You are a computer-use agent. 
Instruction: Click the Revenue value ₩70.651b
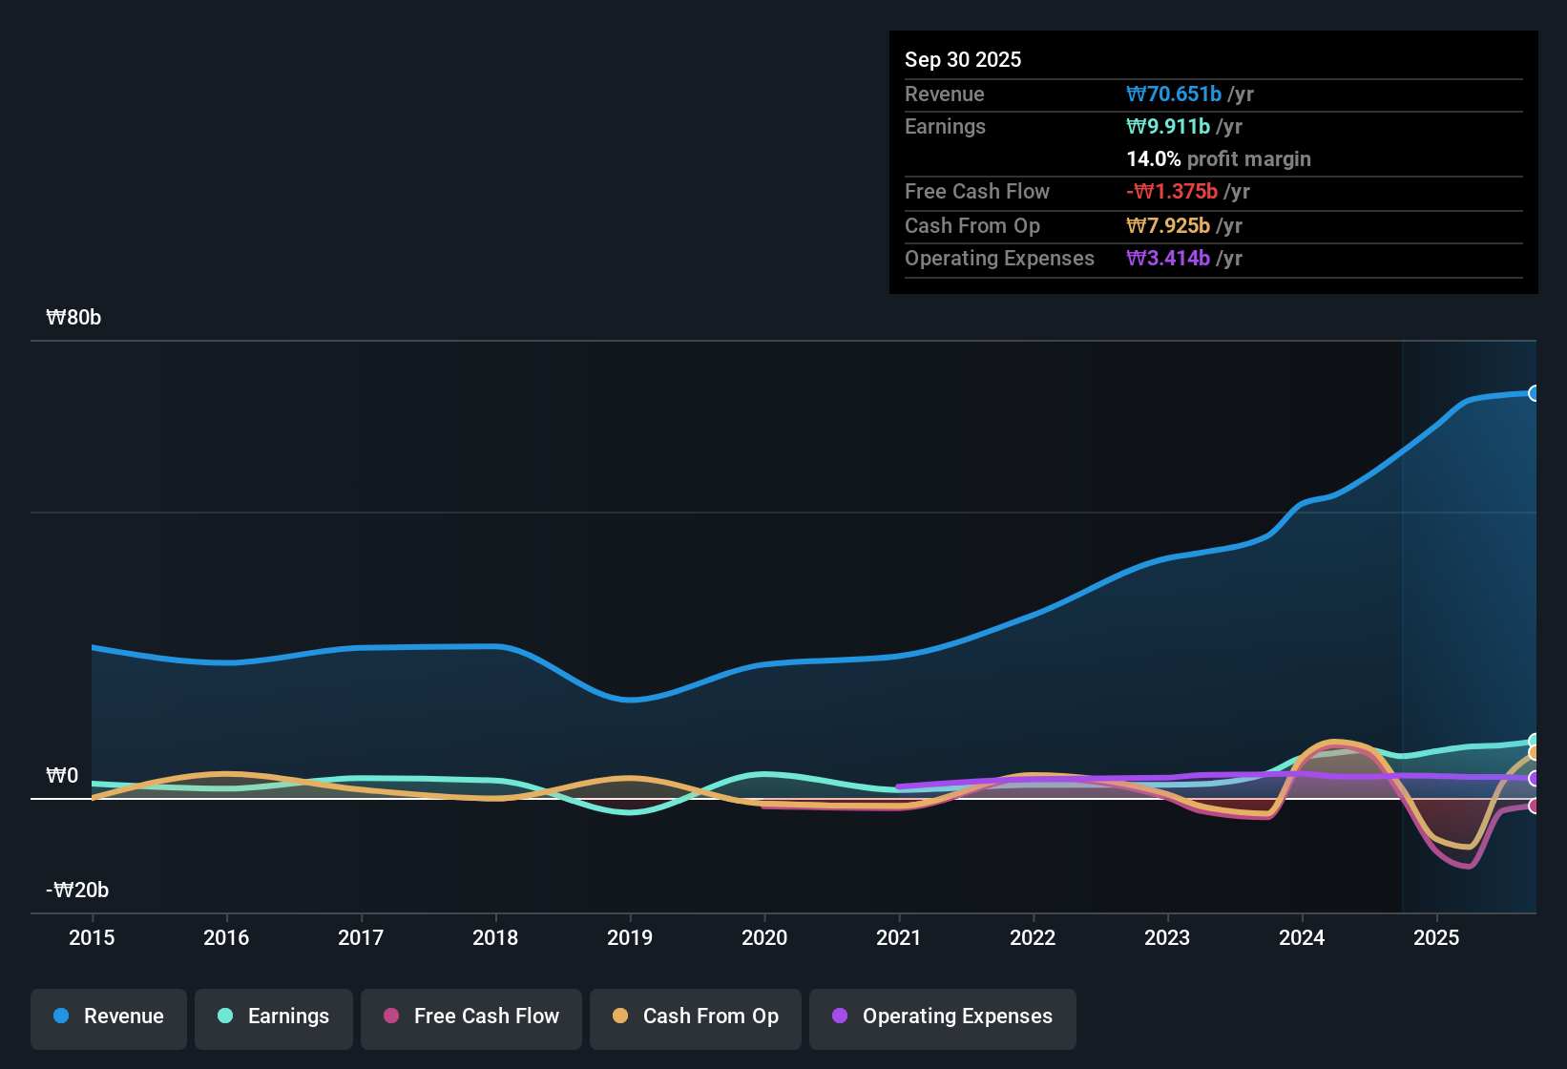pos(1176,94)
